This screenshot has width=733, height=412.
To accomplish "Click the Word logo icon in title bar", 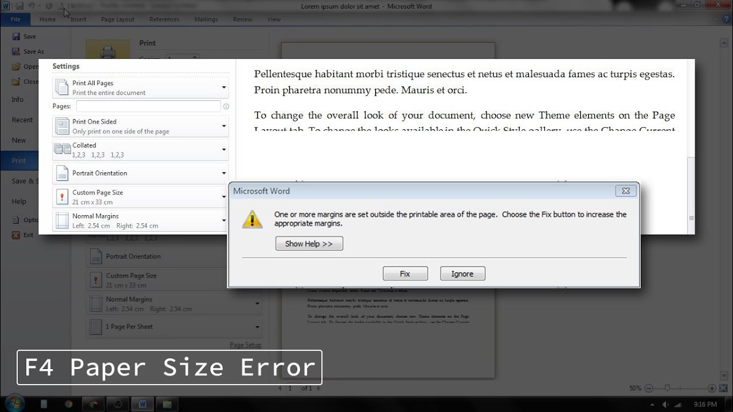I will (x=6, y=6).
